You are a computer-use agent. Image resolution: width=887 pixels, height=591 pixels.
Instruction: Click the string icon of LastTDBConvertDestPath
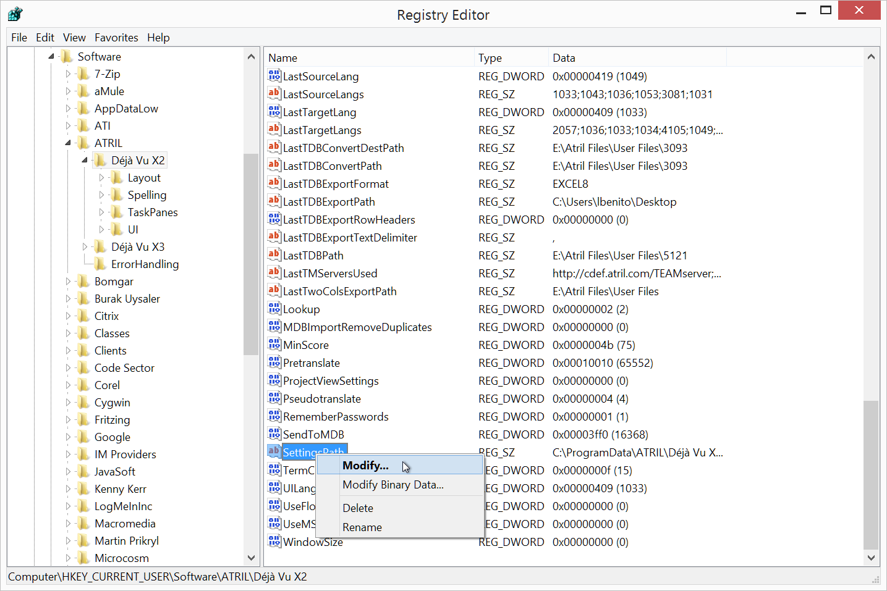click(x=274, y=148)
